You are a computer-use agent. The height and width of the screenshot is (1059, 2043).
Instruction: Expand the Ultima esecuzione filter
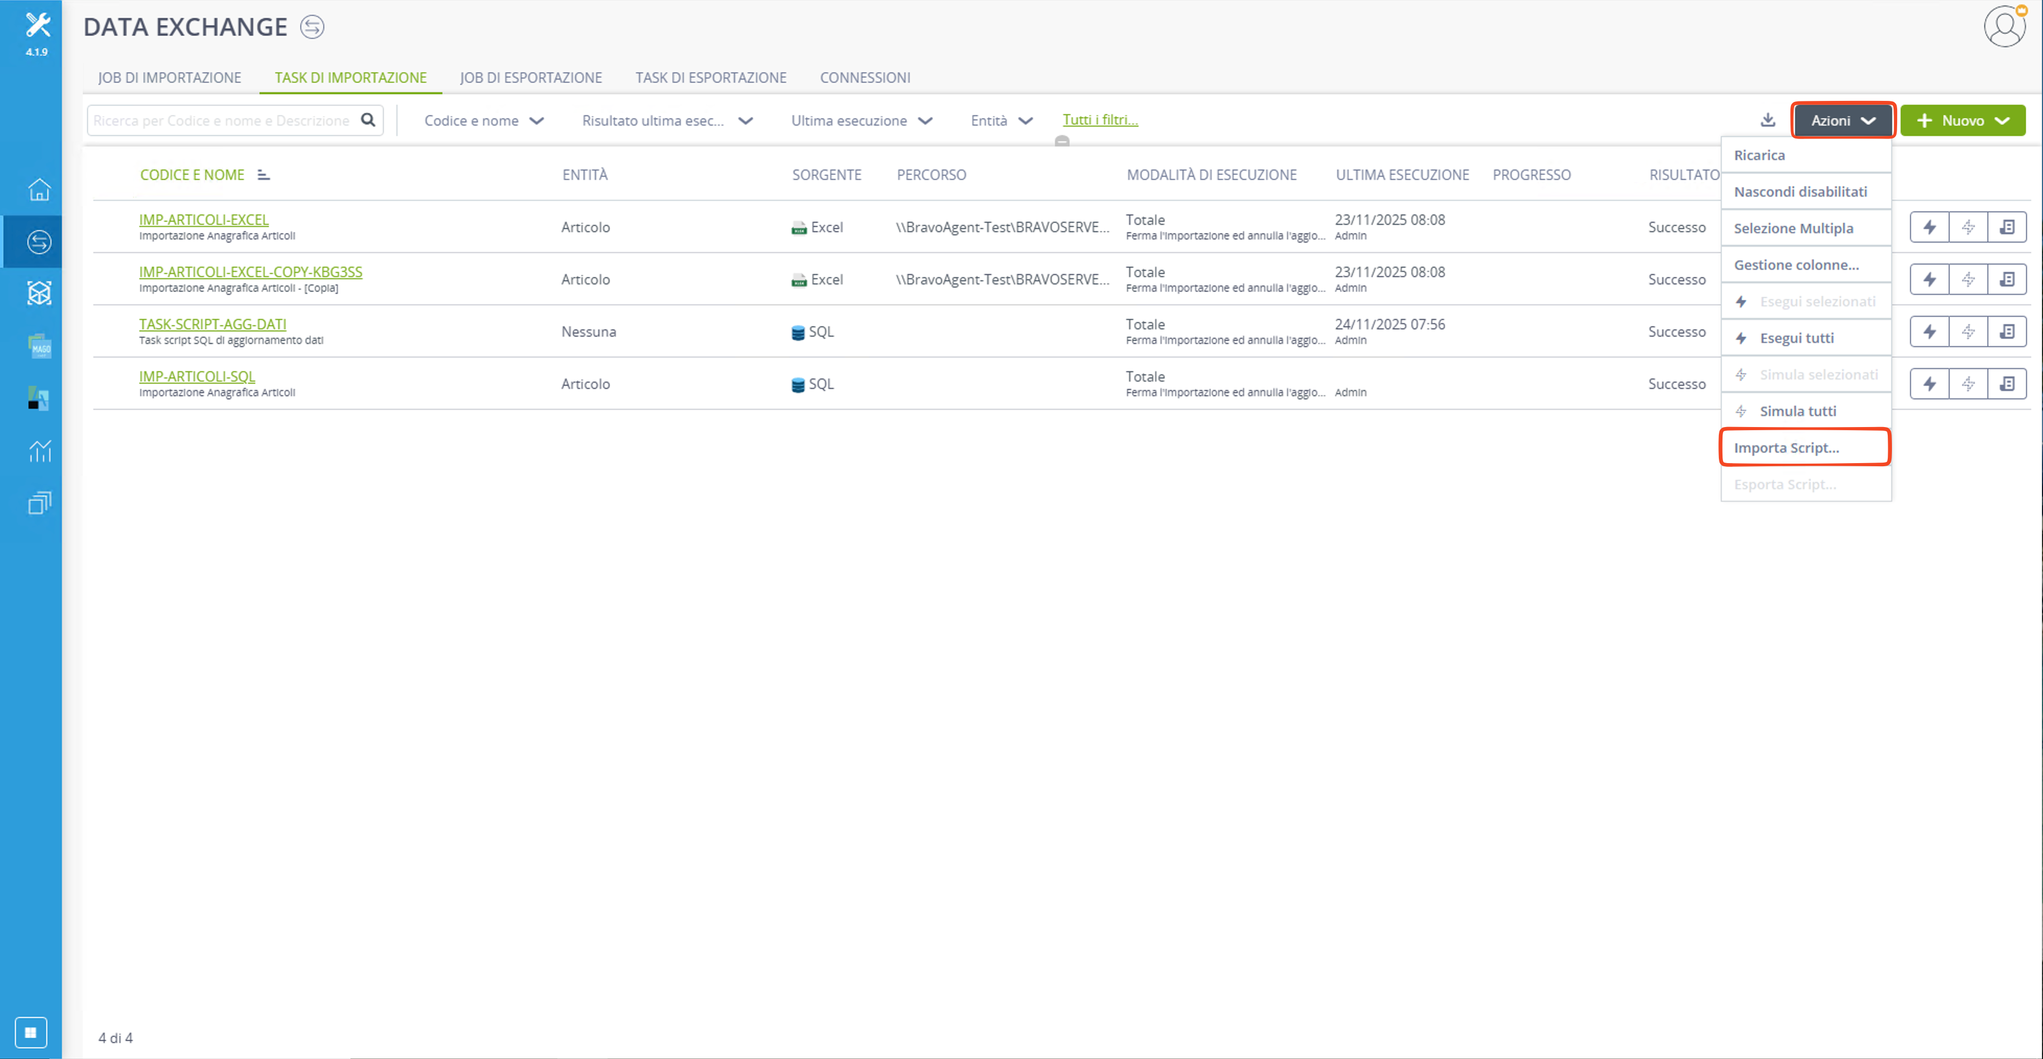[862, 121]
